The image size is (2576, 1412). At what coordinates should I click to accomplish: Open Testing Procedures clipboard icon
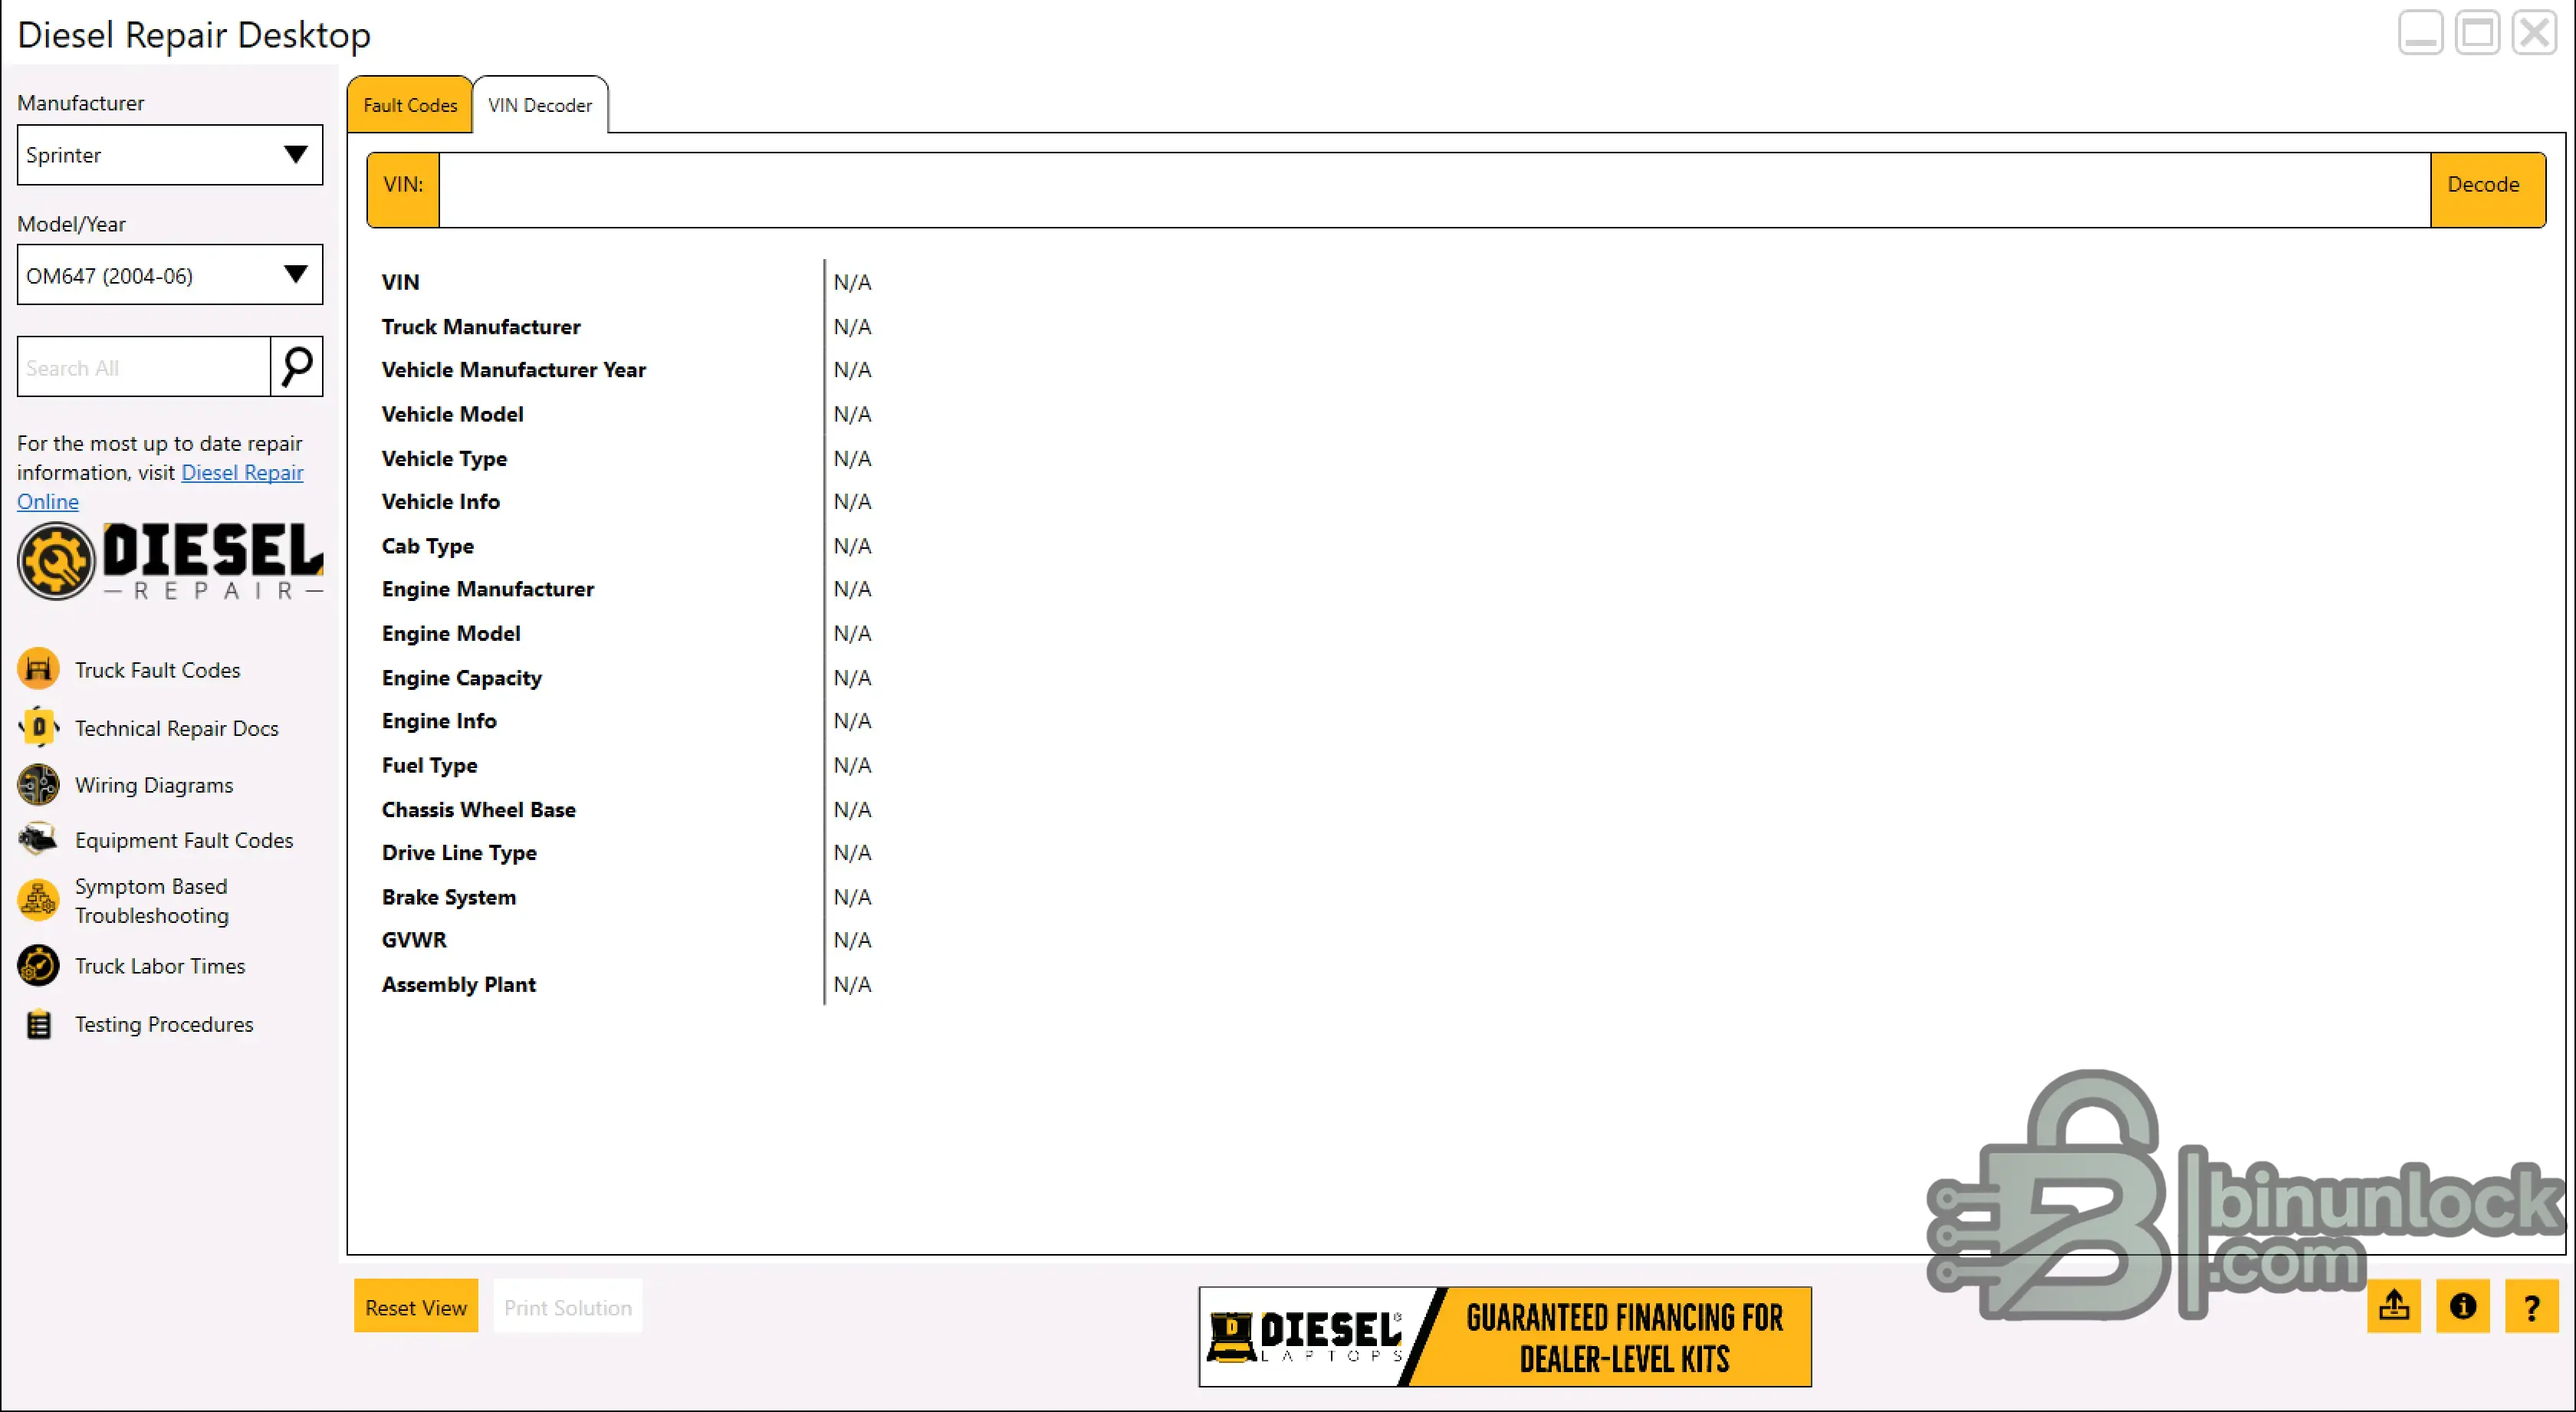pyautogui.click(x=38, y=1024)
